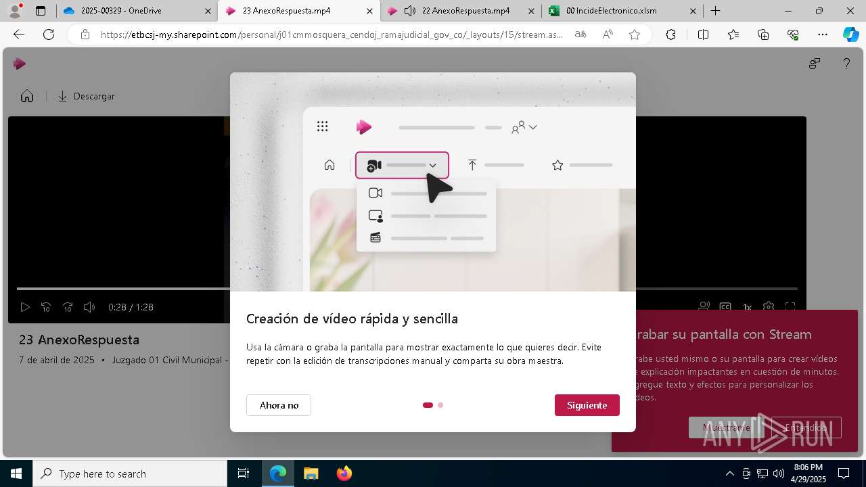Open Tab actions menu icon
Screen dimensions: 866x487
pyautogui.click(x=41, y=11)
